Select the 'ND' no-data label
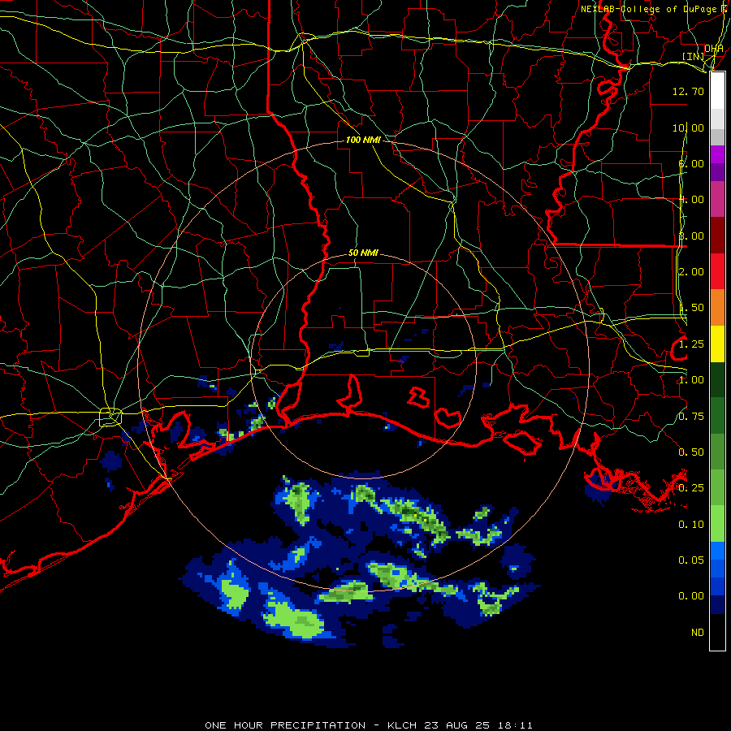 [698, 633]
